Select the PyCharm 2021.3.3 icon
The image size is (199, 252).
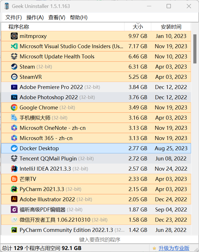[x=14, y=189]
